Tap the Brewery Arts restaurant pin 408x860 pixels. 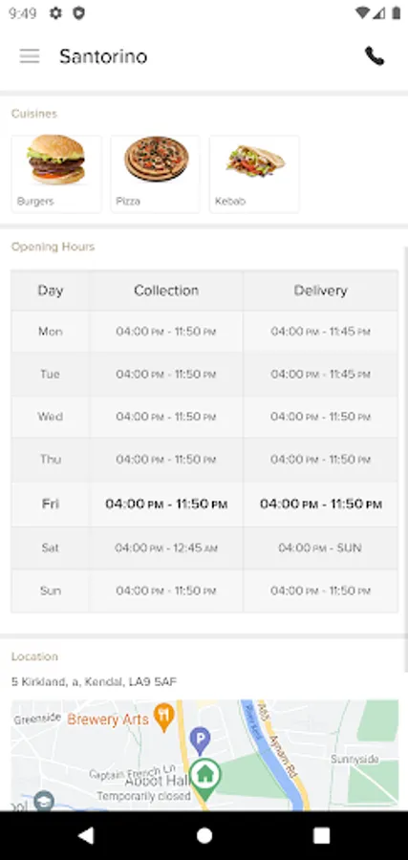pos(164,718)
